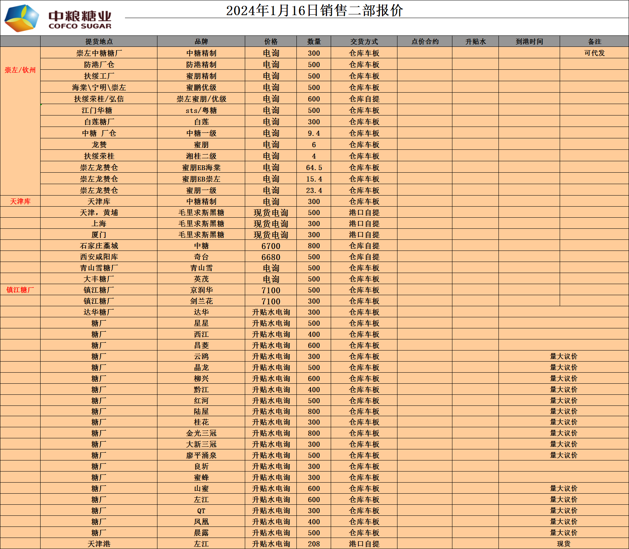This screenshot has height=549, width=629.
Task: Select the 到港时间 header cell
Action: (529, 42)
